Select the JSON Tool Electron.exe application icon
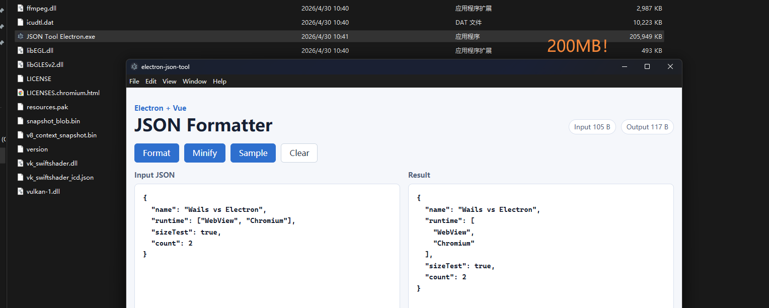This screenshot has height=308, width=769. tap(20, 36)
